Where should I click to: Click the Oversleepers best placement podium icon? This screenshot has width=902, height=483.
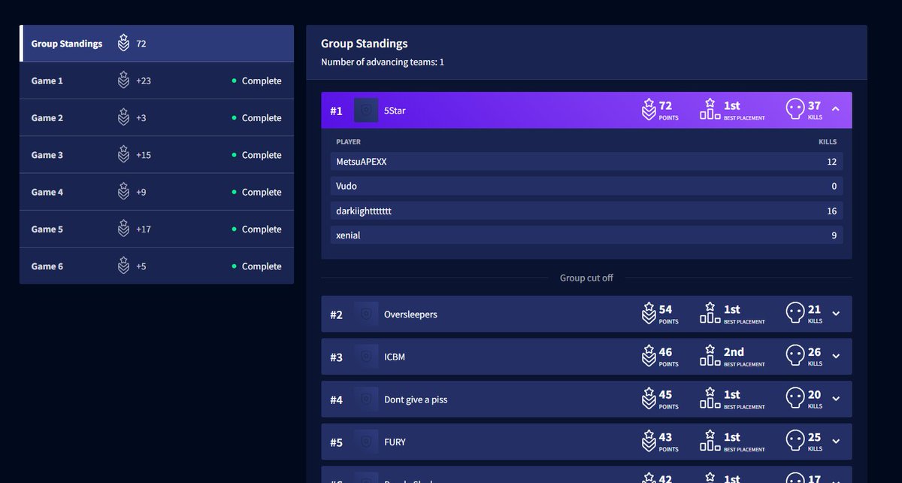pyautogui.click(x=710, y=313)
